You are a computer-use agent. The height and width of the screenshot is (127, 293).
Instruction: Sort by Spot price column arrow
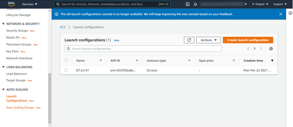click(234, 61)
